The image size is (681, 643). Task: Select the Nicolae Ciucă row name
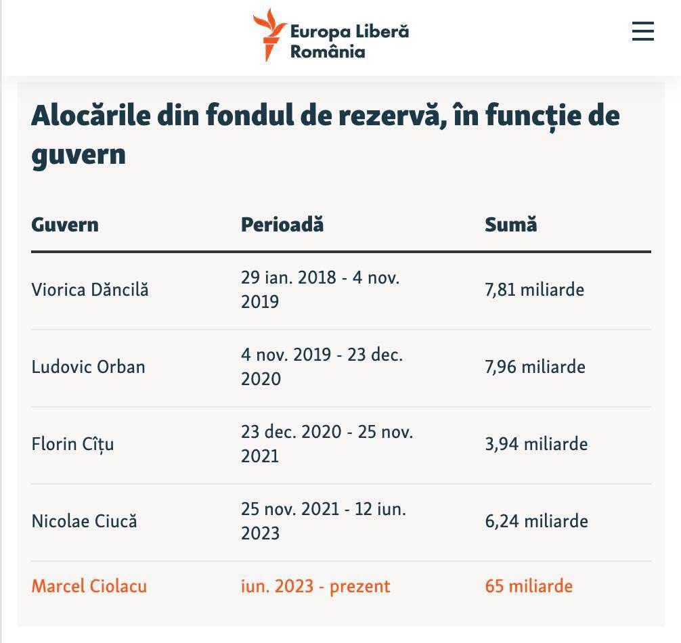(x=85, y=522)
